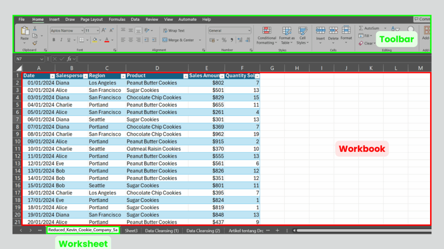The width and height of the screenshot is (444, 249).
Task: Open the red Font Color swatch
Action: [107, 40]
